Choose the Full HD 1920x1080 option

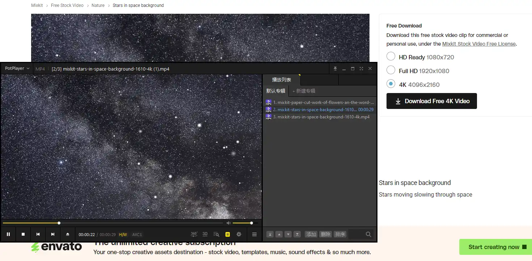coord(391,70)
